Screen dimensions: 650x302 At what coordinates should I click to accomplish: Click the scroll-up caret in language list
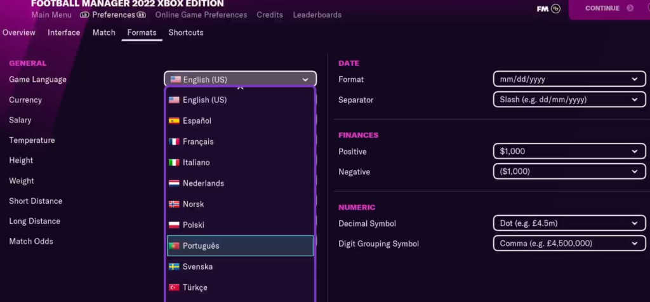click(x=241, y=88)
